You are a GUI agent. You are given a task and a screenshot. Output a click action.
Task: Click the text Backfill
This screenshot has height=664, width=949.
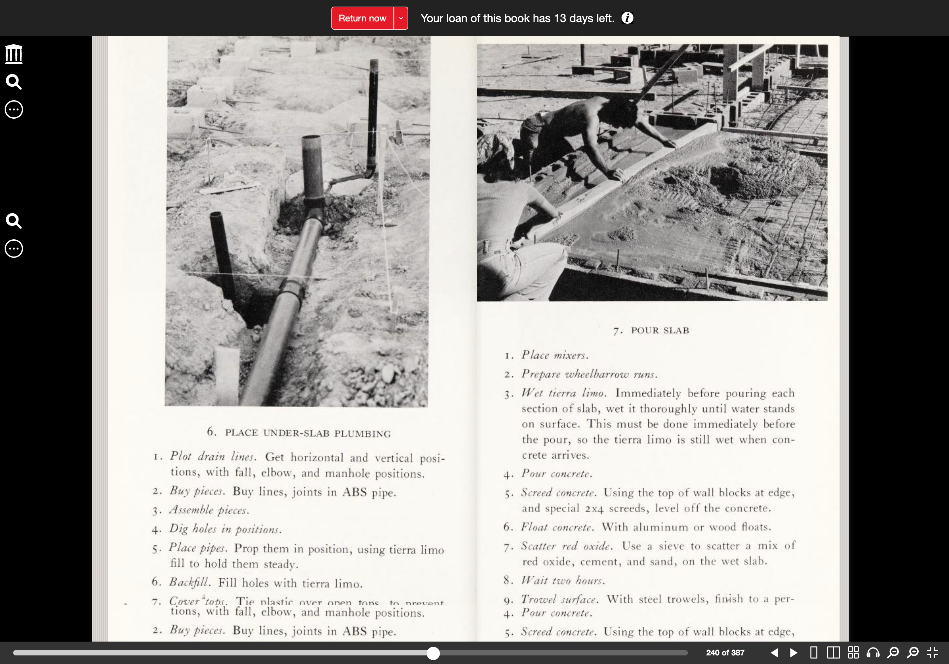(190, 582)
